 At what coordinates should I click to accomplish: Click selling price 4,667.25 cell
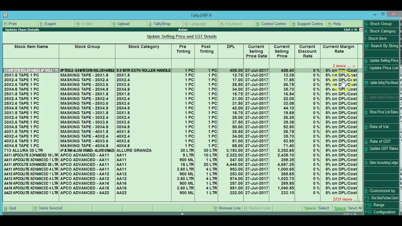(x=285, y=165)
